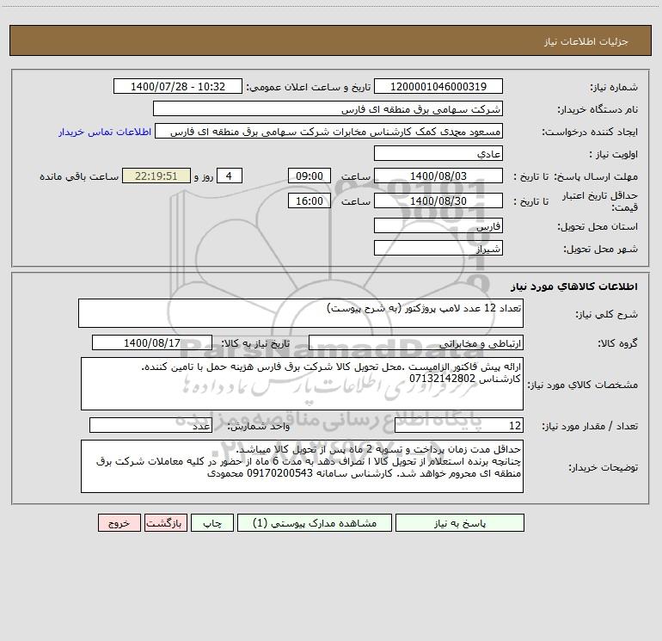Click general description field لامپ پروژکتور
The image size is (662, 641).
[x=301, y=313]
